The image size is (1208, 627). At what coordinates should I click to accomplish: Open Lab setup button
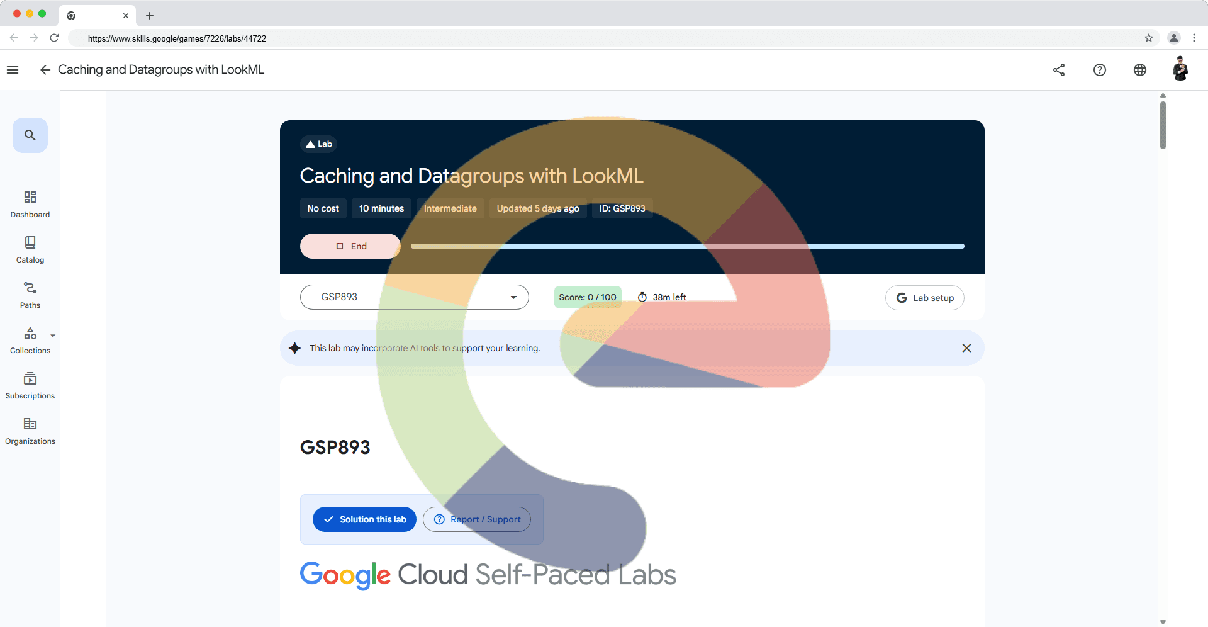click(925, 298)
